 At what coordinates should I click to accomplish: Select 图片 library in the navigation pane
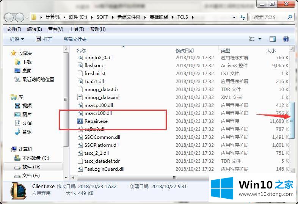tap(27, 115)
